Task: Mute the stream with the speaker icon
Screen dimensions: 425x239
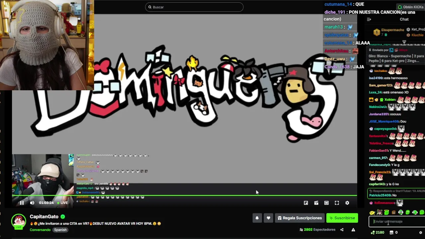Action: pyautogui.click(x=32, y=203)
